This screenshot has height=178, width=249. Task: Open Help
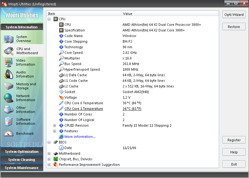pos(234,152)
